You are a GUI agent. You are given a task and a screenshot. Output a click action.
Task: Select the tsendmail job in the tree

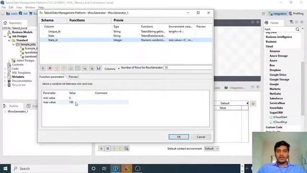point(31,57)
